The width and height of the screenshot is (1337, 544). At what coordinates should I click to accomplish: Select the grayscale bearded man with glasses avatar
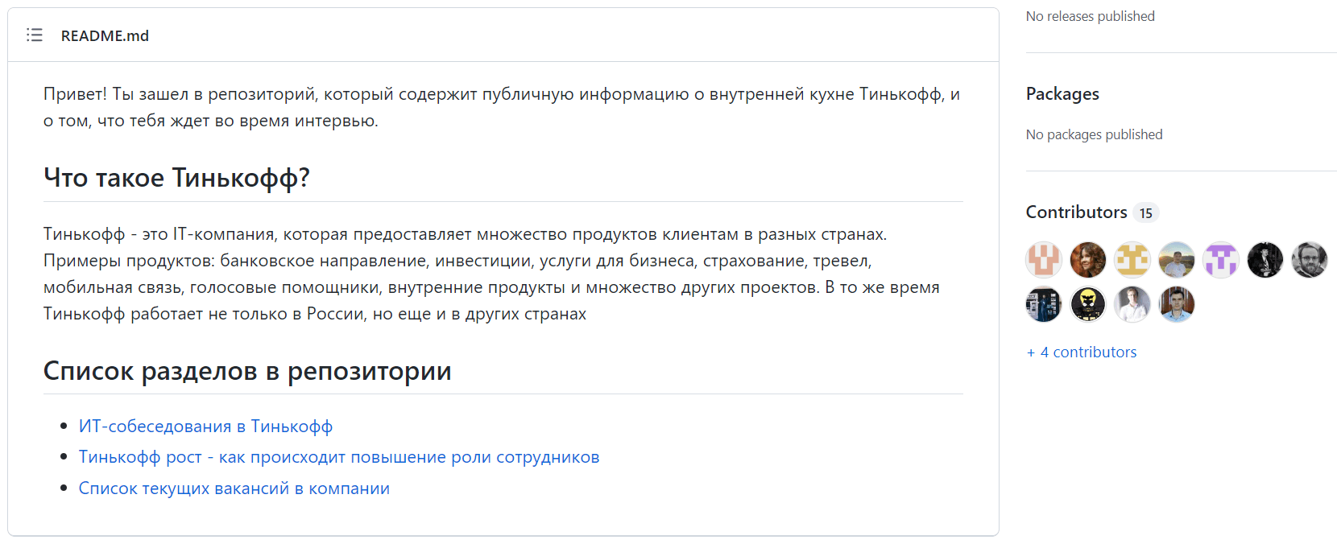pyautogui.click(x=1310, y=260)
